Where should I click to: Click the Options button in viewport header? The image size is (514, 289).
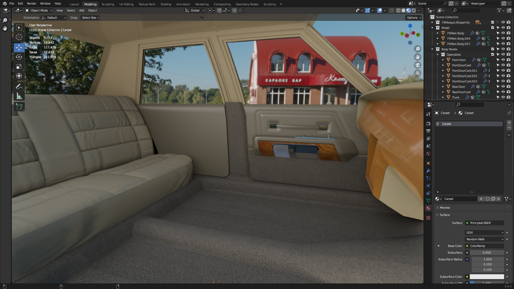[414, 18]
